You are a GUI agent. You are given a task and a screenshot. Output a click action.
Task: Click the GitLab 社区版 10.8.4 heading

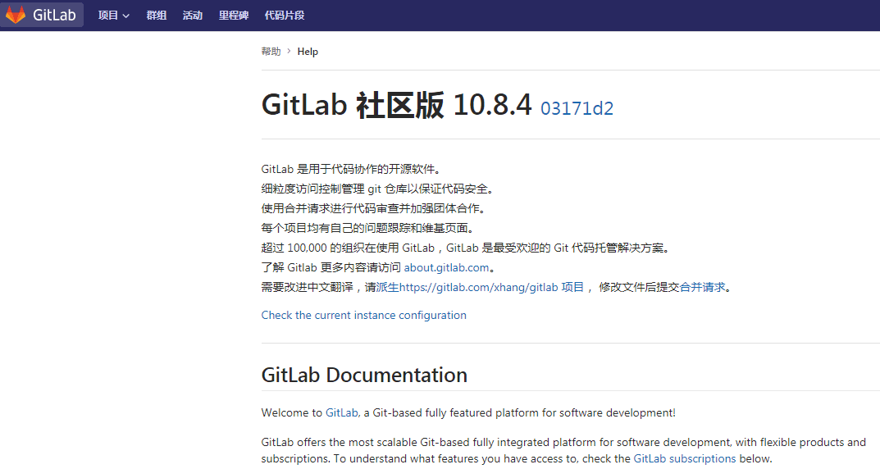click(x=396, y=105)
